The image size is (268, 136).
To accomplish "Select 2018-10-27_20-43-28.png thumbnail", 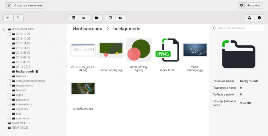I will click(83, 50).
